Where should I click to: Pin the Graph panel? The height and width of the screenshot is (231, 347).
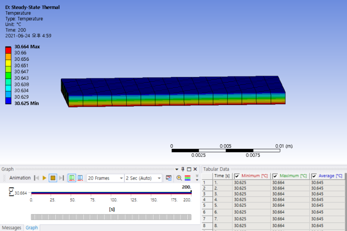click(x=183, y=169)
